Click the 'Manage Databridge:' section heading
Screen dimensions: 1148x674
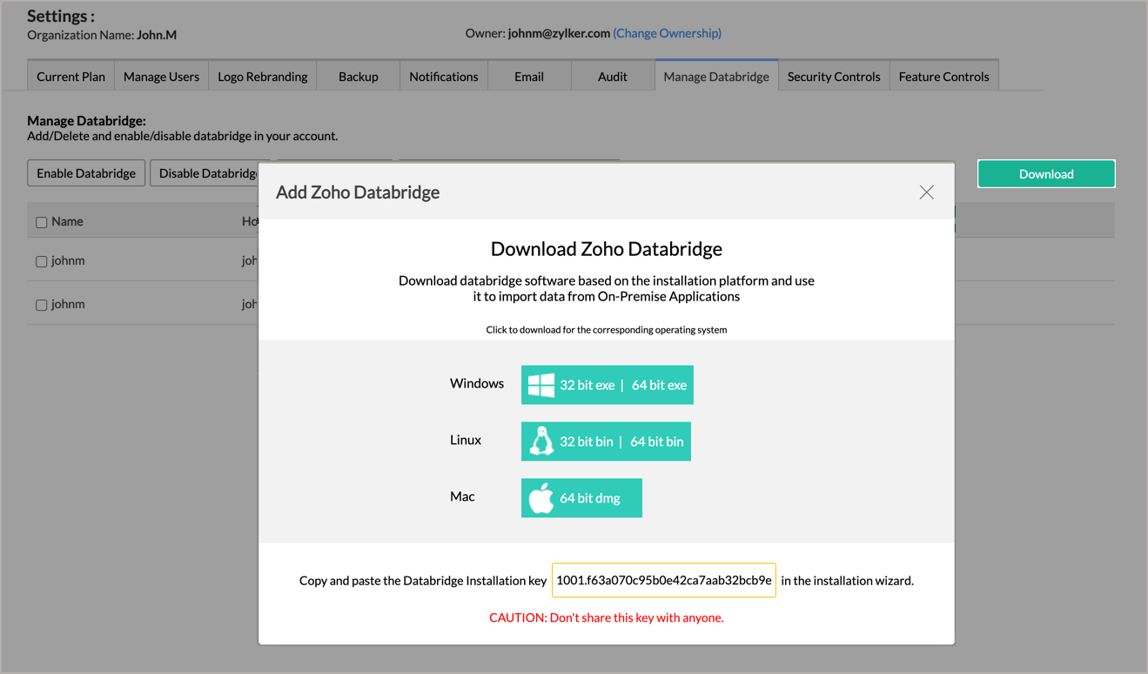pyautogui.click(x=86, y=121)
